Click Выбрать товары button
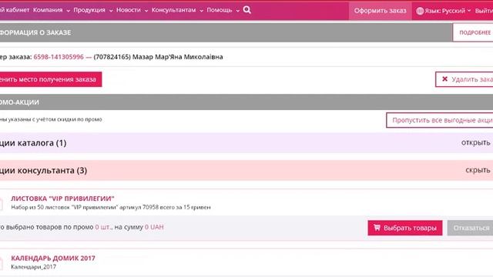The image size is (493, 277). click(405, 228)
